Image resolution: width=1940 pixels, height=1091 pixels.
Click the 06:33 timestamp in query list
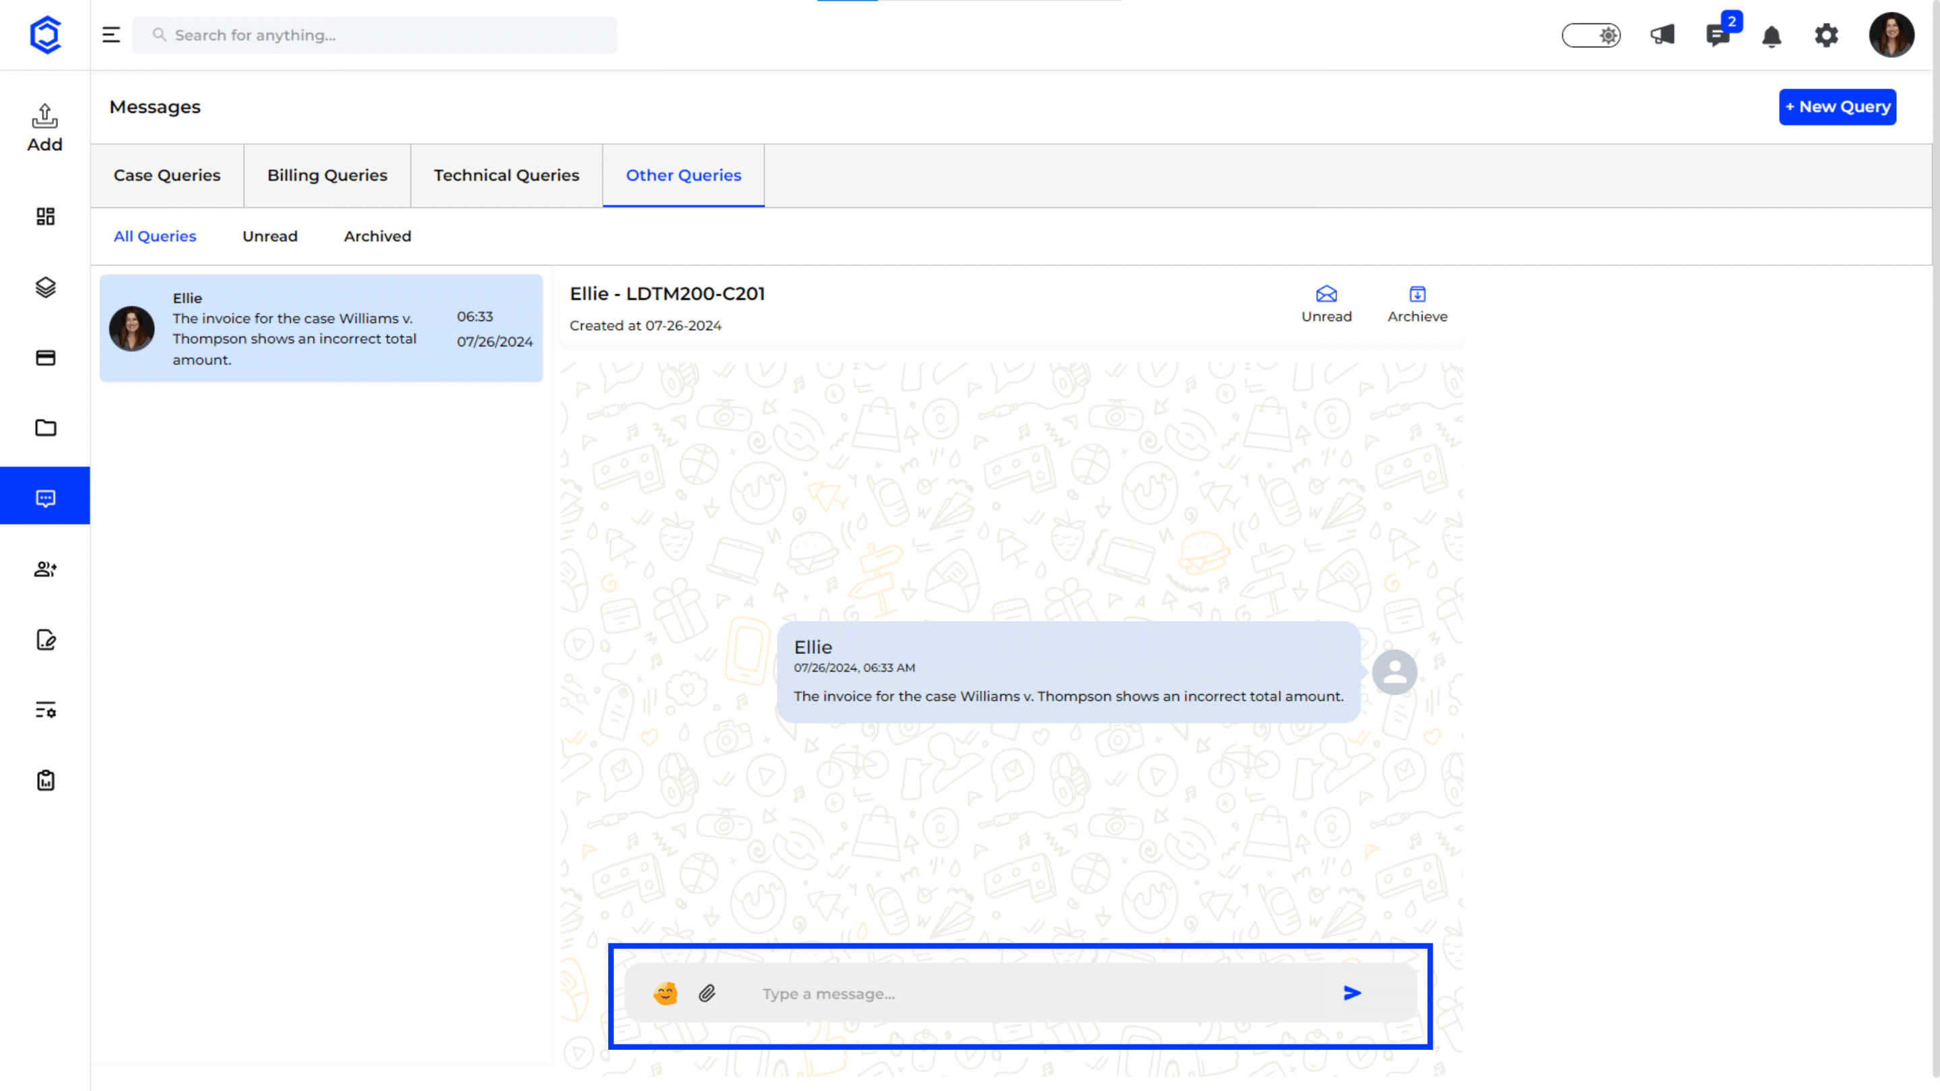pyautogui.click(x=474, y=317)
